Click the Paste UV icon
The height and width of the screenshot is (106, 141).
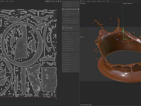click(63, 56)
